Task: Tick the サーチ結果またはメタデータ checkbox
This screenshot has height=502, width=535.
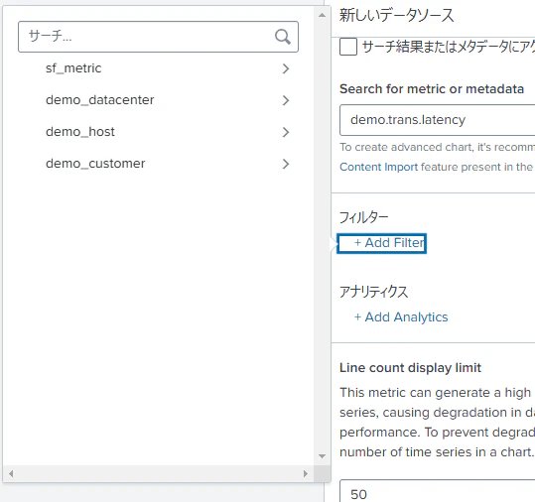Action: 348,47
